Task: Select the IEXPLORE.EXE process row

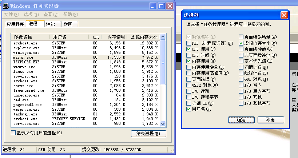Action: (x=86, y=62)
